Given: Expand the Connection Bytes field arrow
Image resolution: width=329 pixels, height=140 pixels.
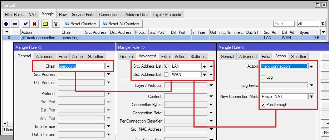Looking at the screenshot, I should click(211, 104).
